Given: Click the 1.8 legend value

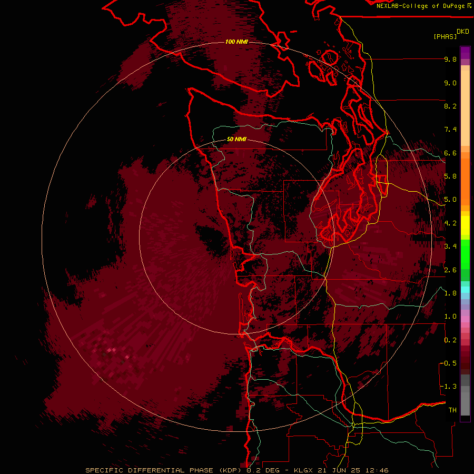Looking at the screenshot, I should pyautogui.click(x=450, y=293).
